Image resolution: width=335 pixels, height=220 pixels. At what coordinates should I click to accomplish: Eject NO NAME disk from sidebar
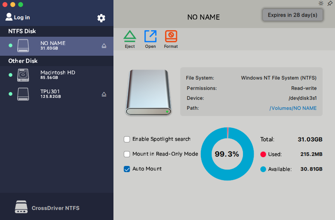coord(104,46)
